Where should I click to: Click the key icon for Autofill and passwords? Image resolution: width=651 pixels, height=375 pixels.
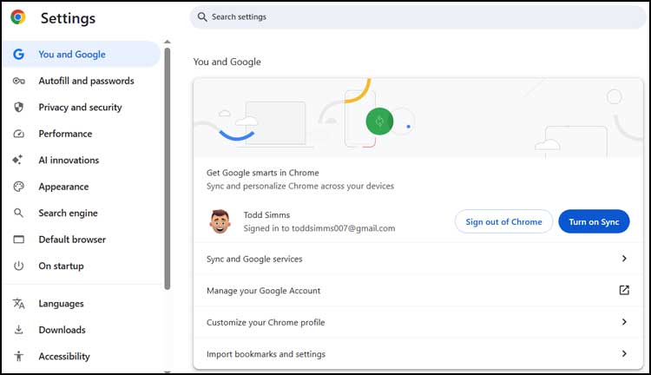coord(19,81)
